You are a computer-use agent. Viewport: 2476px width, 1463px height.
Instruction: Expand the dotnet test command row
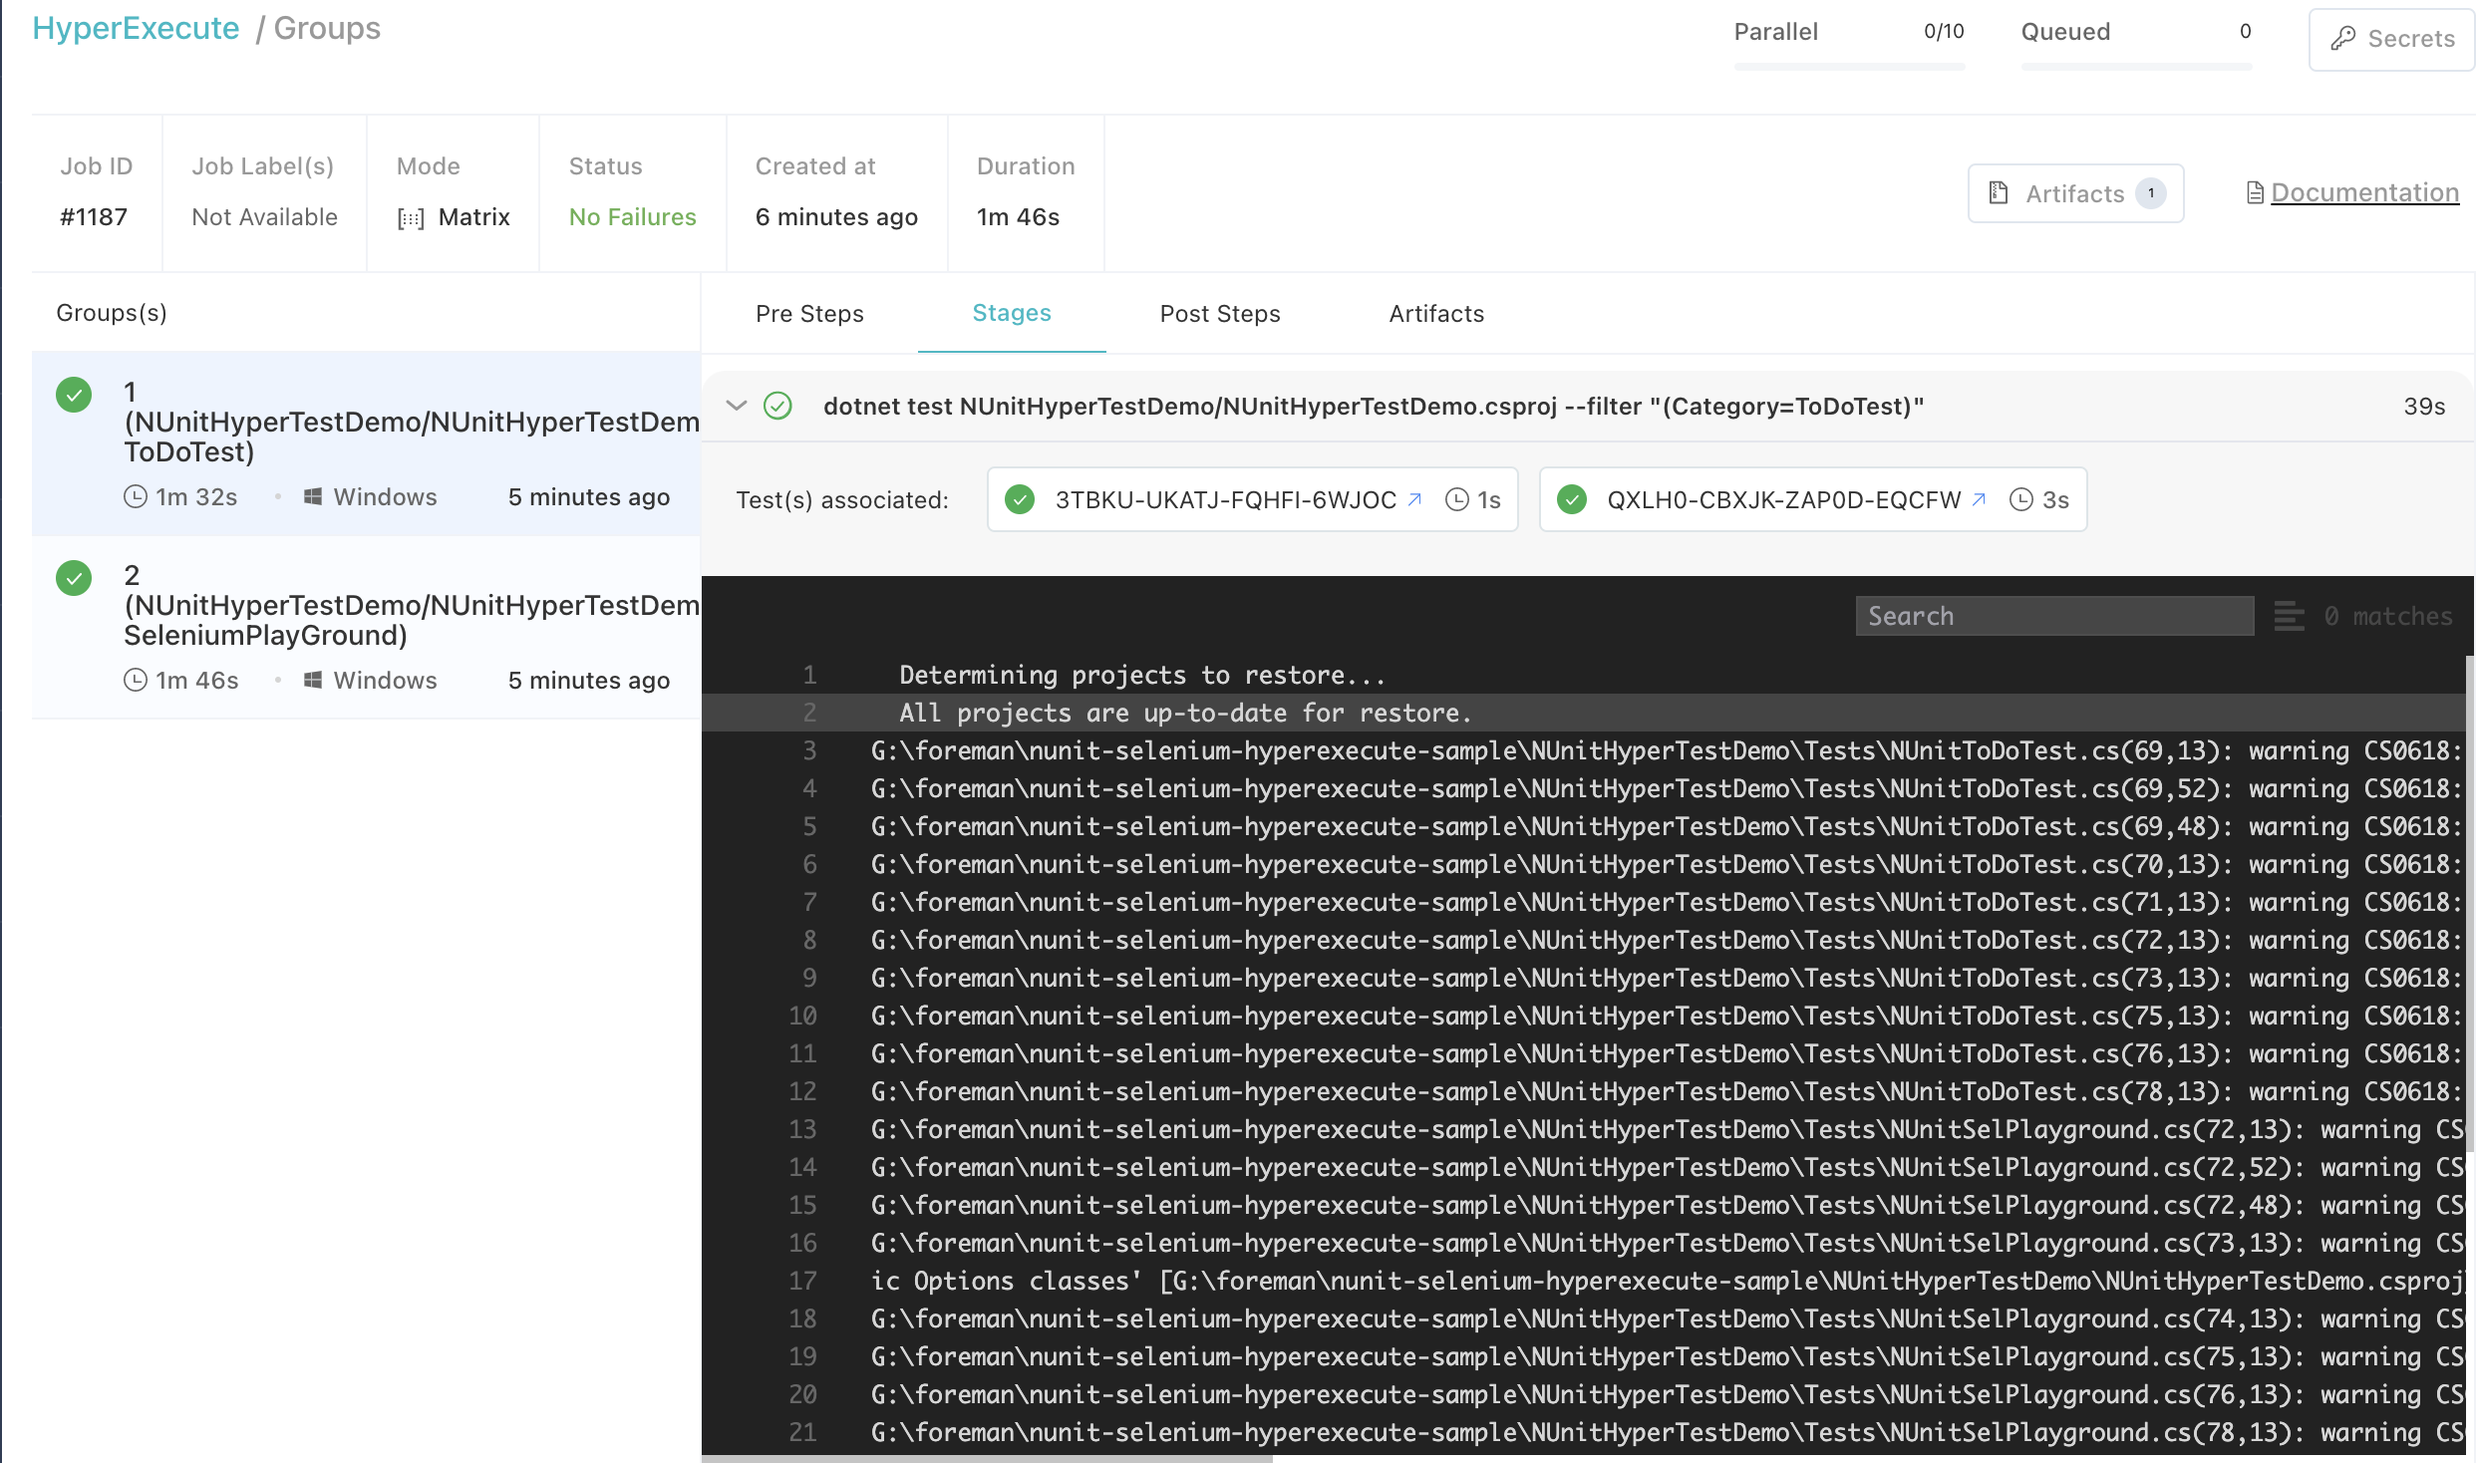[x=733, y=404]
